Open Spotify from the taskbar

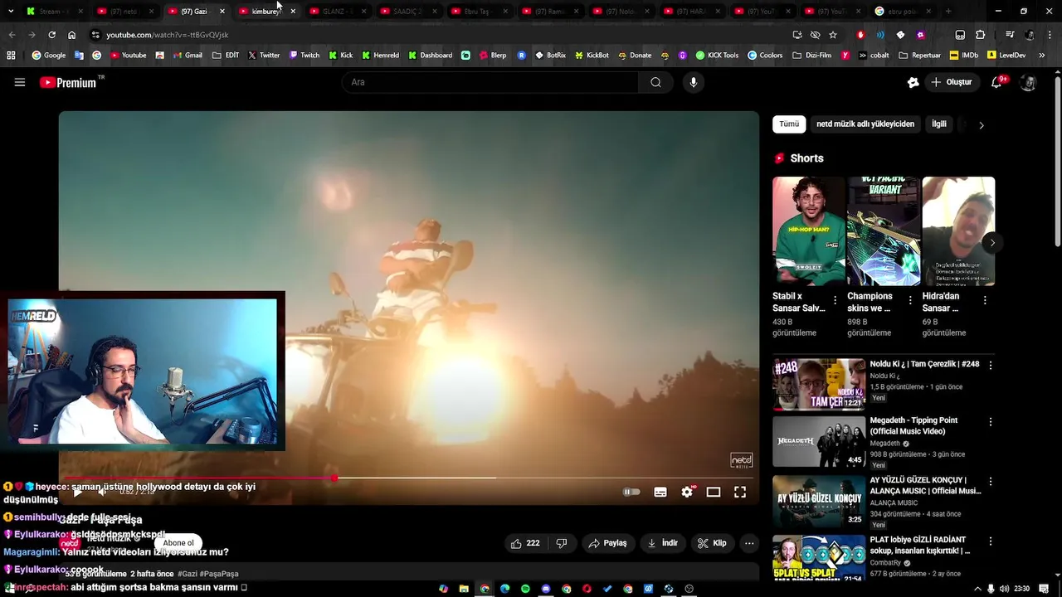pos(525,589)
